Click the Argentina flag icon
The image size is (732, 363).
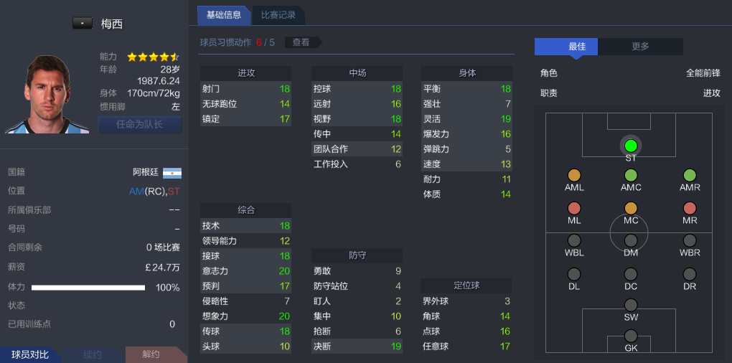(172, 173)
